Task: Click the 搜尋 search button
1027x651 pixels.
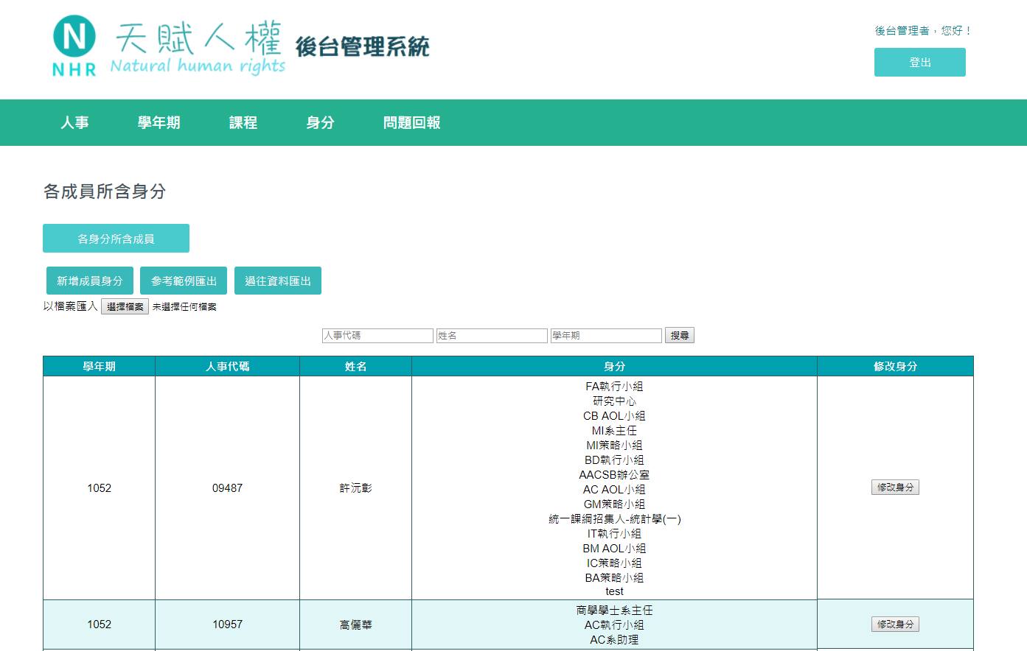Action: [x=679, y=336]
